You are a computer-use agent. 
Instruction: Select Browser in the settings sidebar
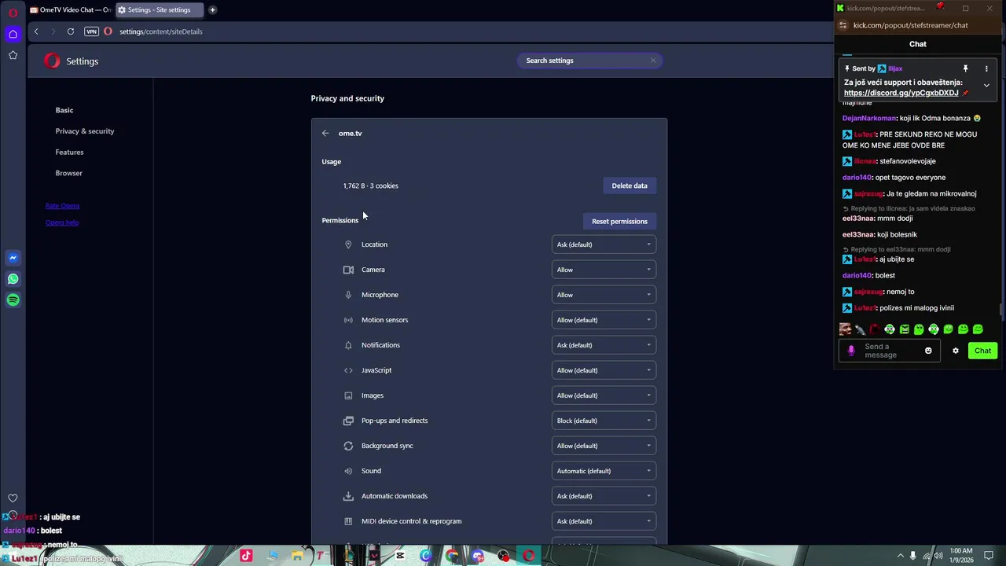pyautogui.click(x=68, y=173)
